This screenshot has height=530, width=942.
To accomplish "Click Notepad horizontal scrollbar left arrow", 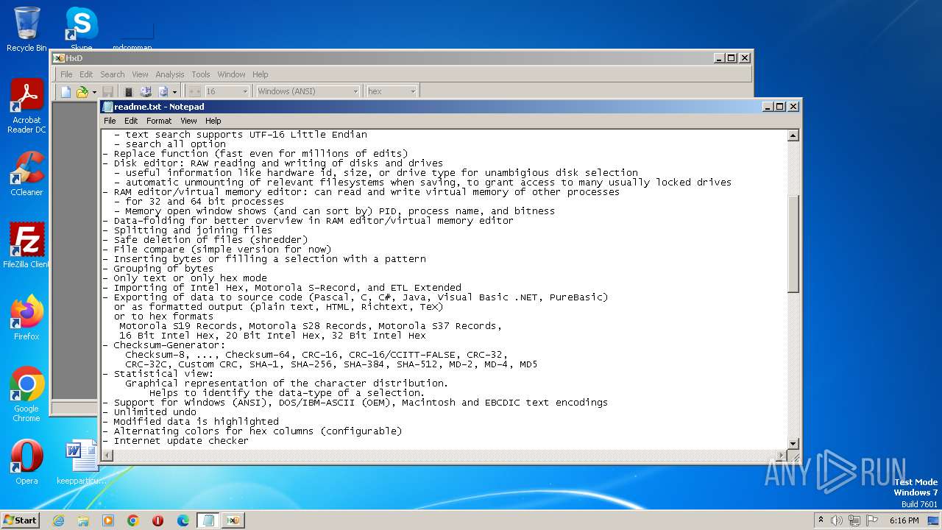I will [x=107, y=456].
